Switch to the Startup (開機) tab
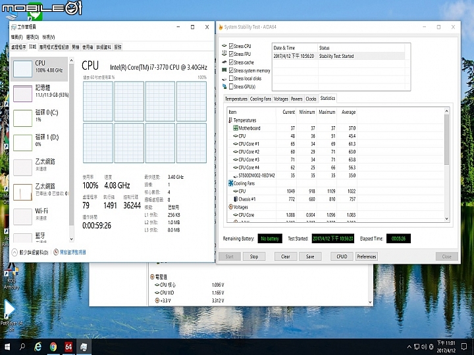Image resolution: width=474 pixels, height=355 pixels. click(75, 47)
